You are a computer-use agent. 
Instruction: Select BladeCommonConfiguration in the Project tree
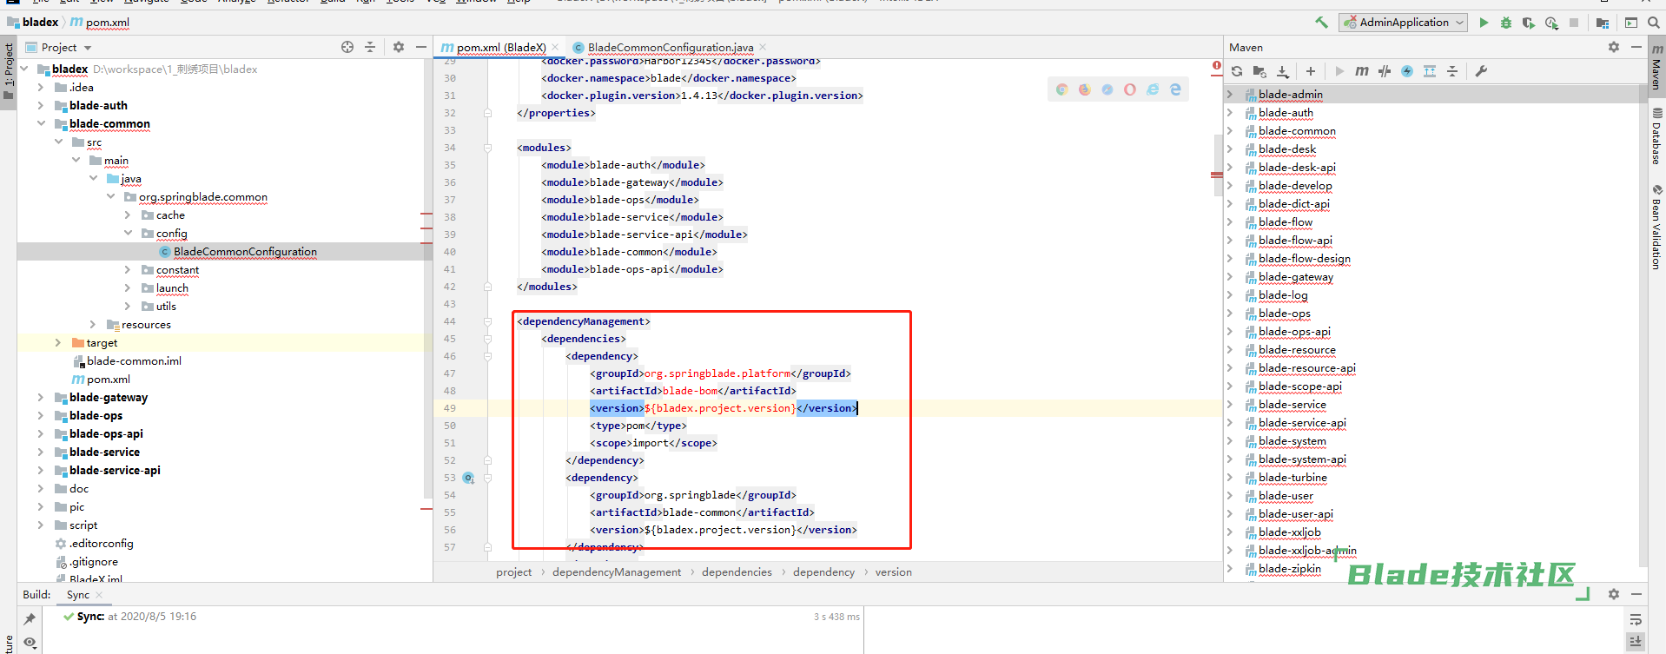245,251
